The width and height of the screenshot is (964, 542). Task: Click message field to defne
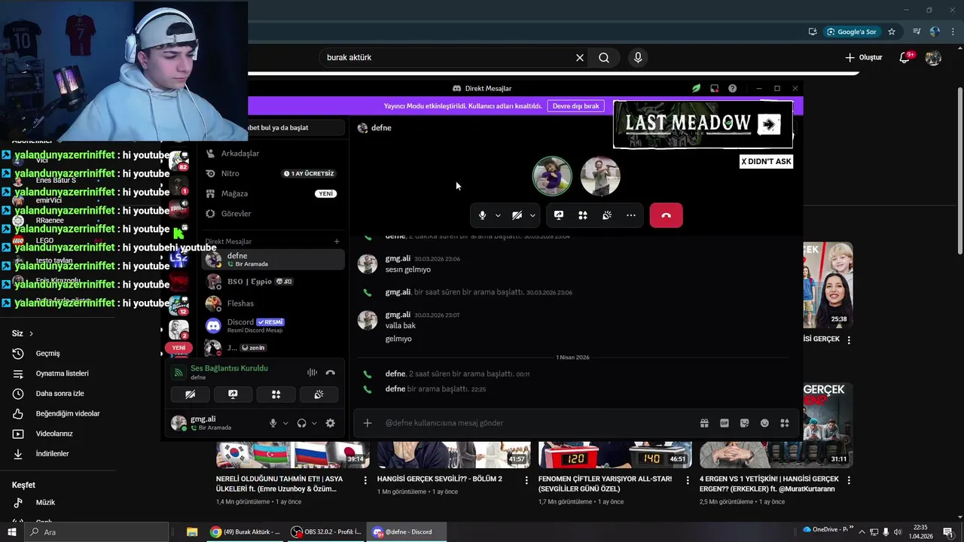pos(536,423)
